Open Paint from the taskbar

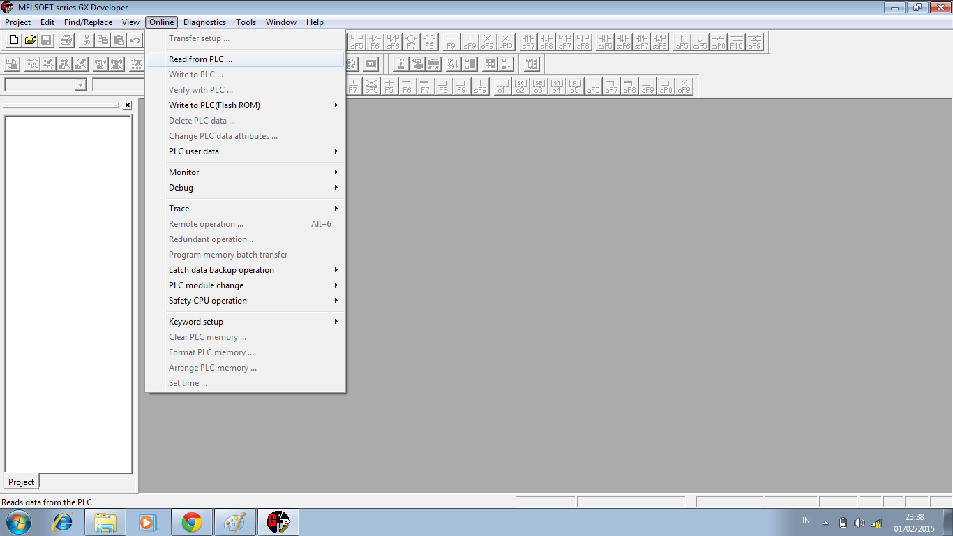(x=235, y=522)
